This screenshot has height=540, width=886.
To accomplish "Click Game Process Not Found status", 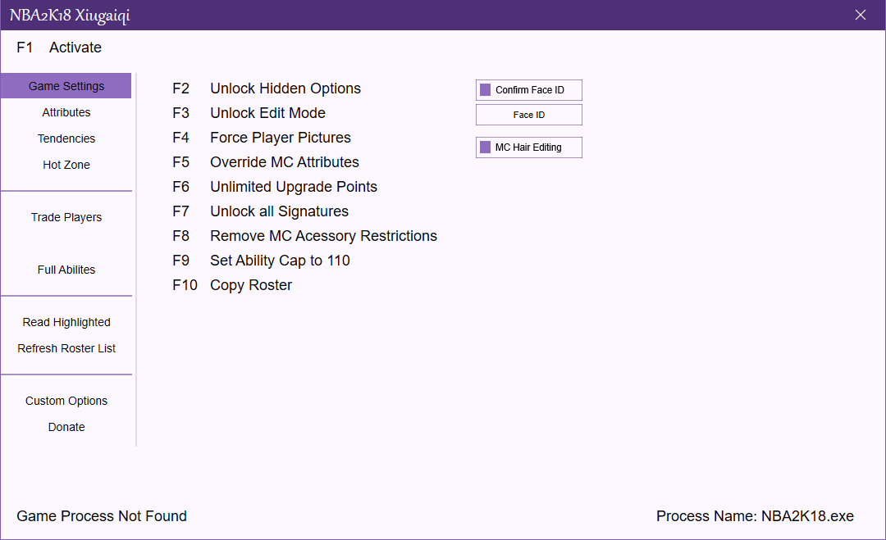I will coord(102,516).
